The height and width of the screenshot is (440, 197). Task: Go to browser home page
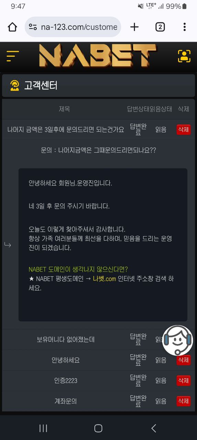[12, 27]
